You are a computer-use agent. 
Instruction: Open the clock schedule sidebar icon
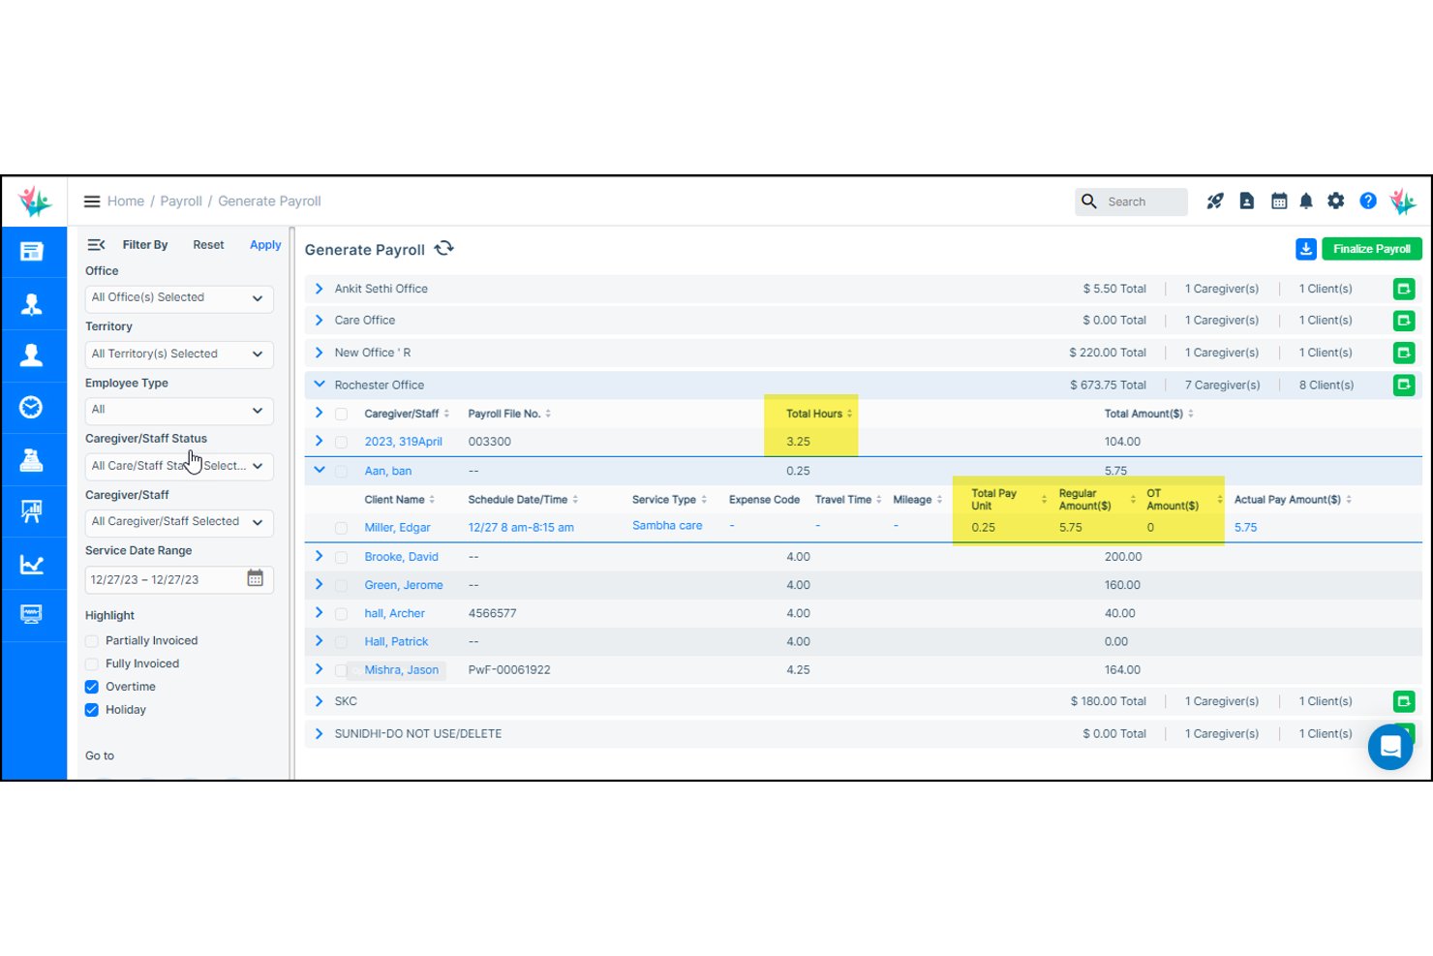point(32,407)
